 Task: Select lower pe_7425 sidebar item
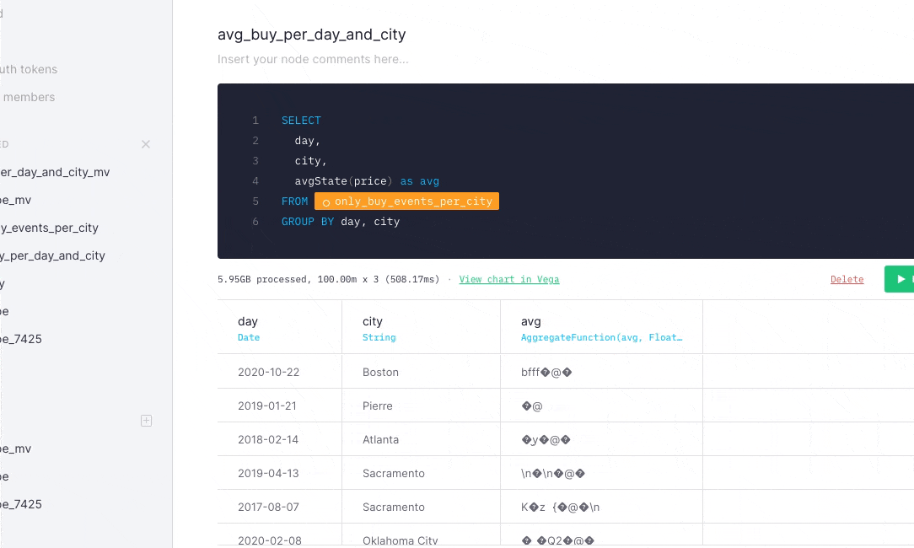click(x=21, y=504)
